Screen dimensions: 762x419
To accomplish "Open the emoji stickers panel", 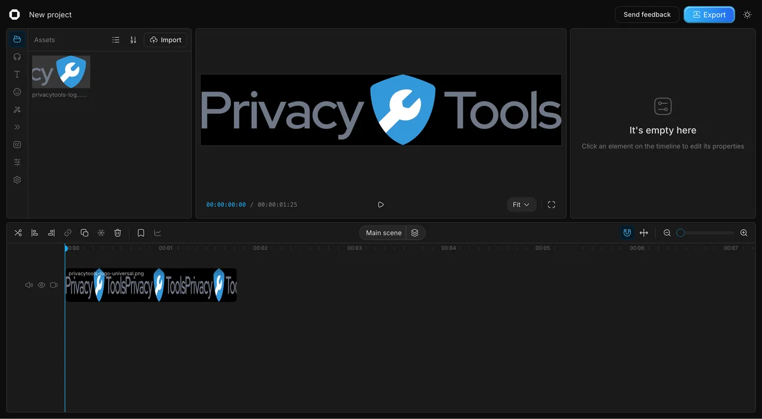I will (x=17, y=92).
